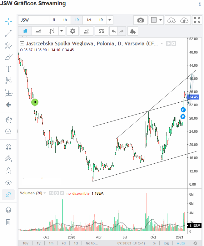Viewport: 204px width, 246px height.
Task: Toggle Auto scale
Action: pyautogui.click(x=181, y=243)
